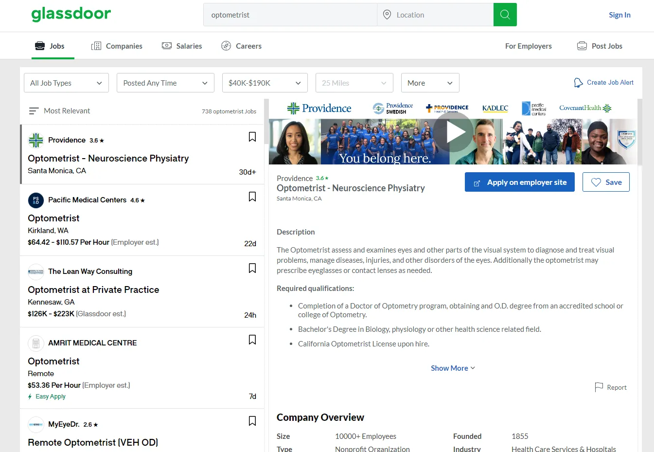The image size is (654, 452).
Task: Click the Companies building icon
Action: pos(96,46)
